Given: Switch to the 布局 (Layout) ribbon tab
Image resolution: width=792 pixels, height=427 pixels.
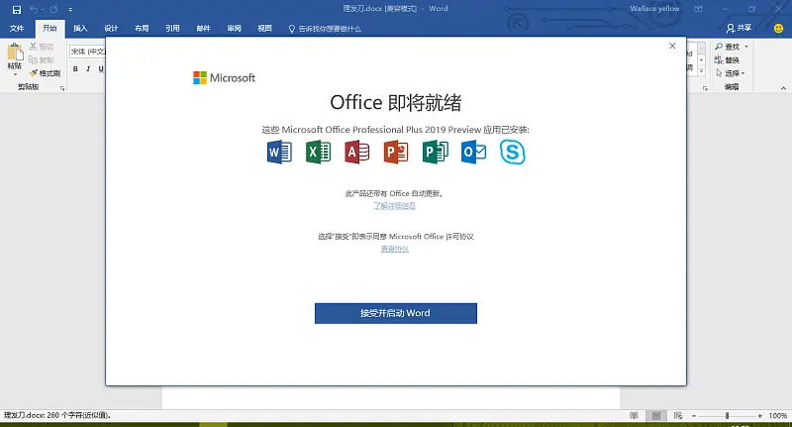Looking at the screenshot, I should tap(142, 29).
